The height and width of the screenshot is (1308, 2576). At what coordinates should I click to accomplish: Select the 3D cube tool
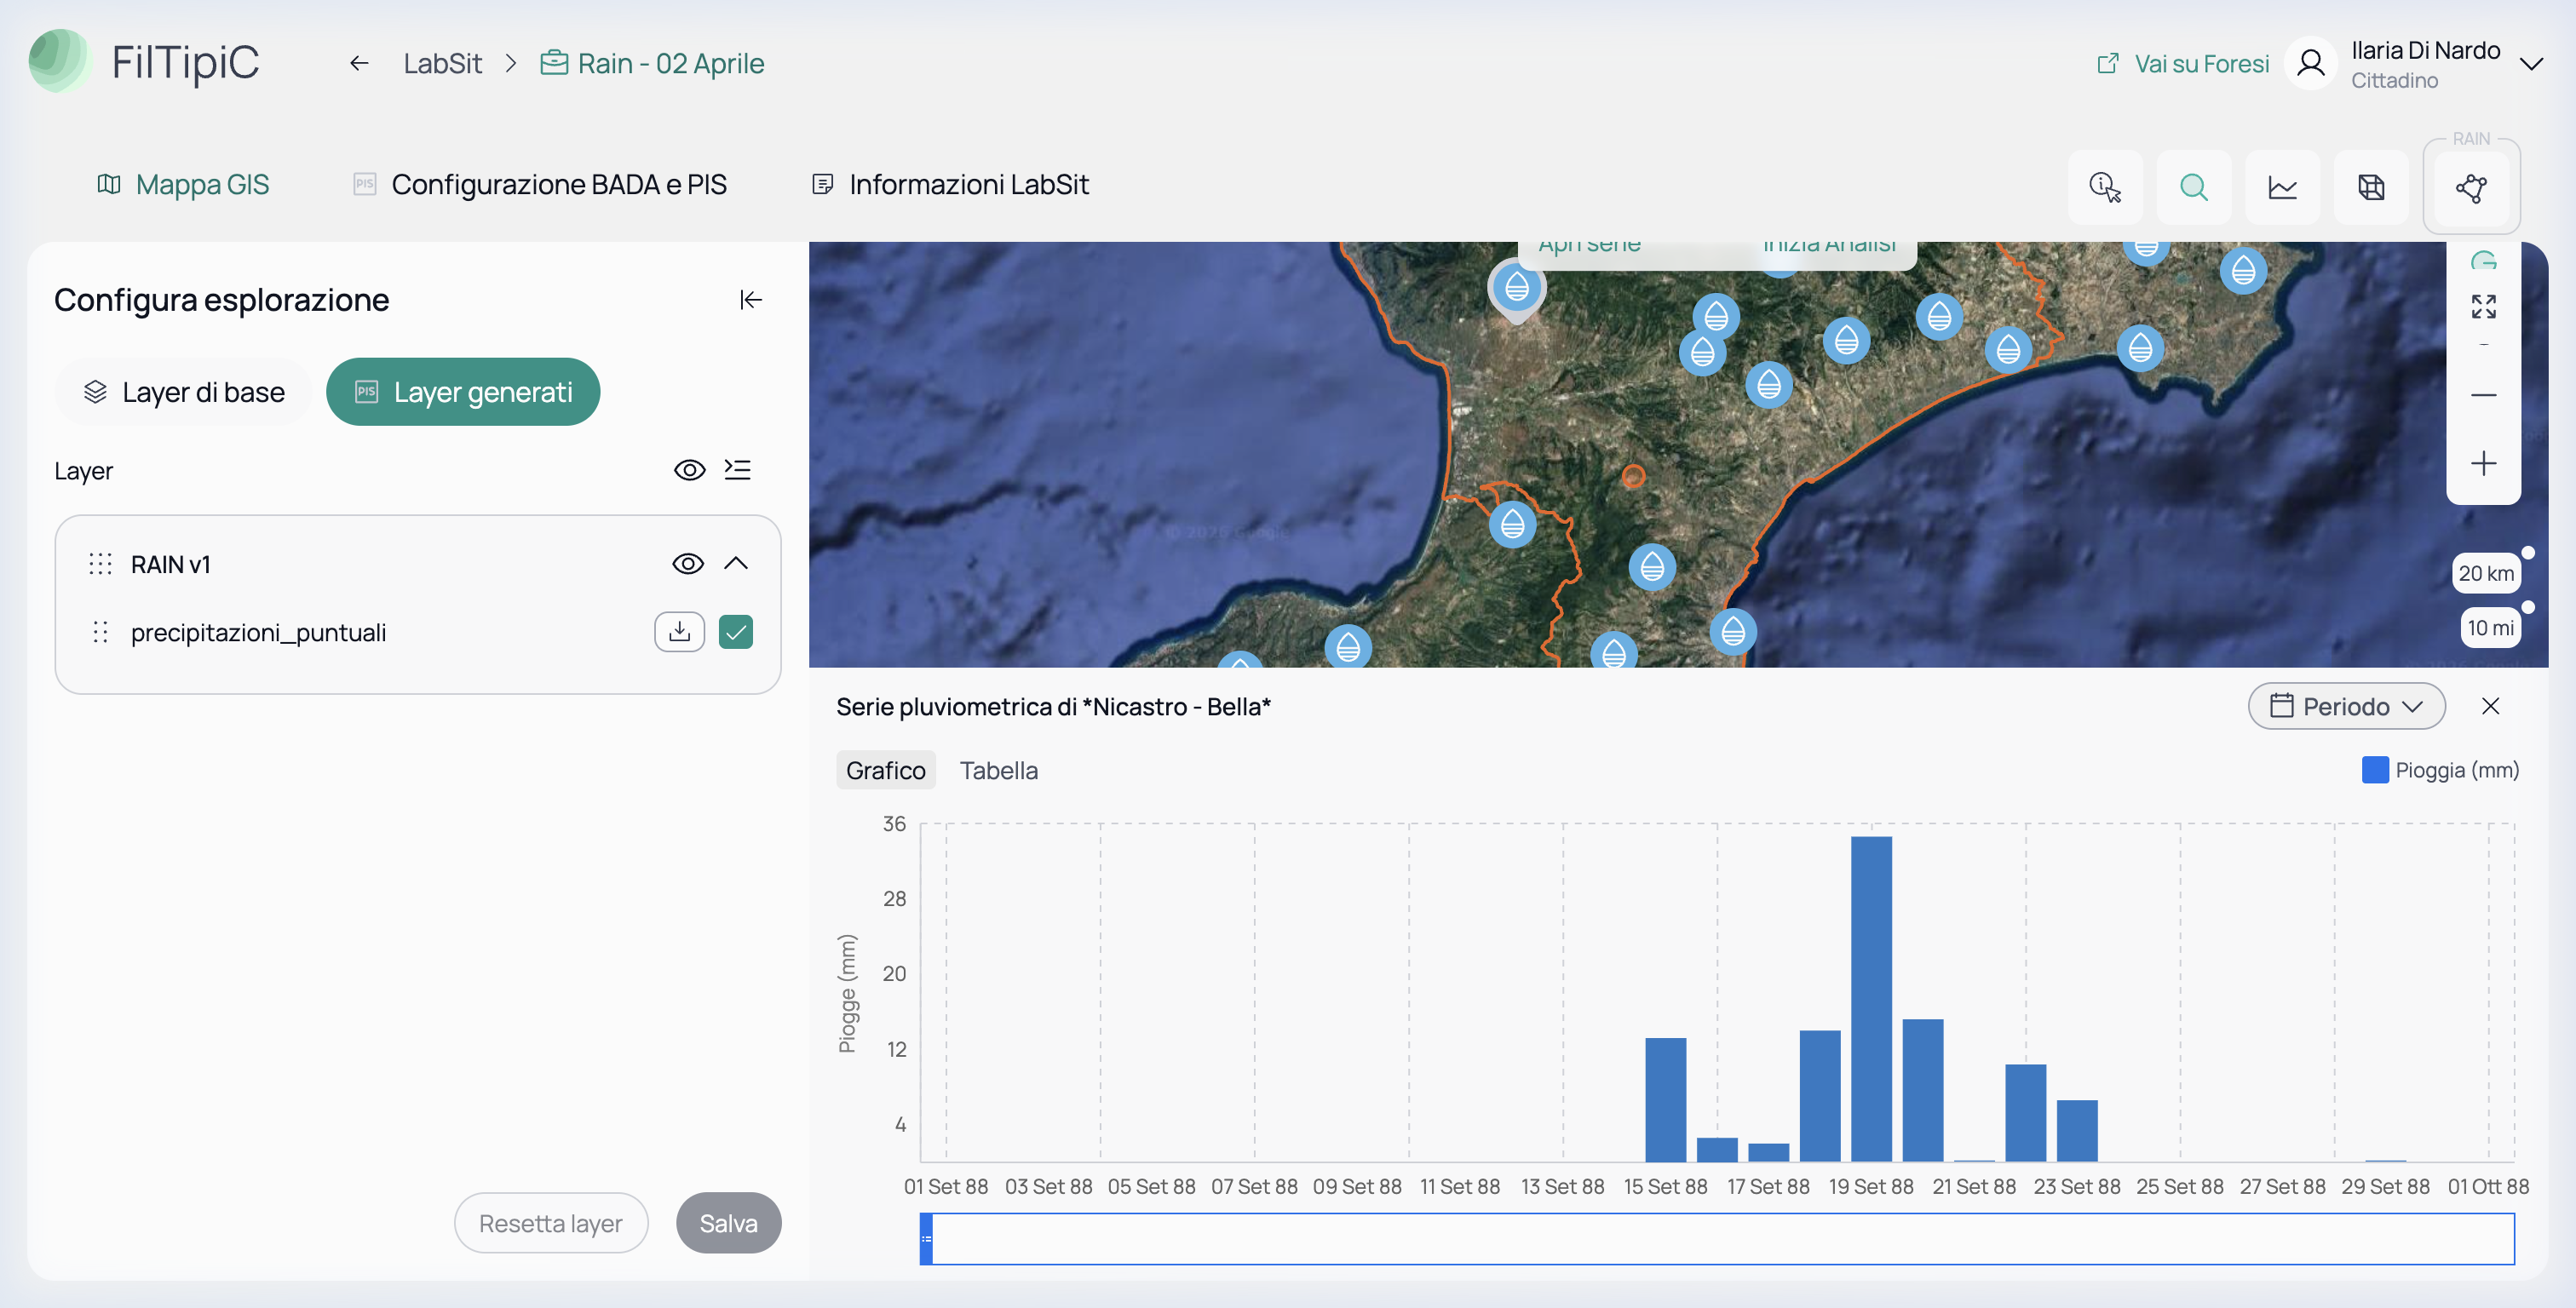pos(2371,187)
